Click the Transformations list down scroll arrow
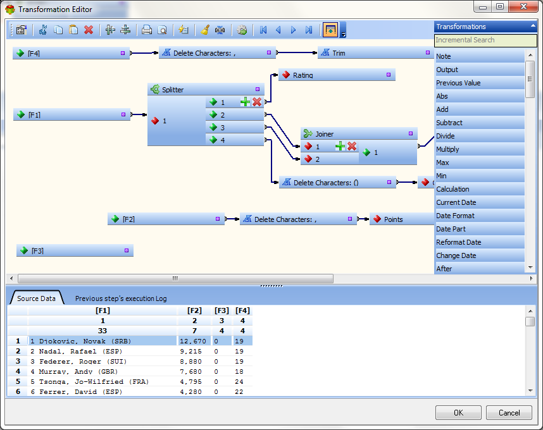Viewport: 543px width, 430px height. tap(530, 267)
